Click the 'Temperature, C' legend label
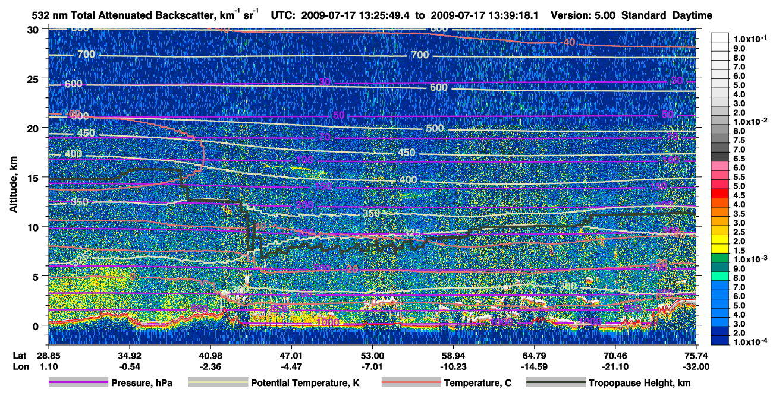Viewport: 773px width, 396px height. pyautogui.click(x=477, y=383)
